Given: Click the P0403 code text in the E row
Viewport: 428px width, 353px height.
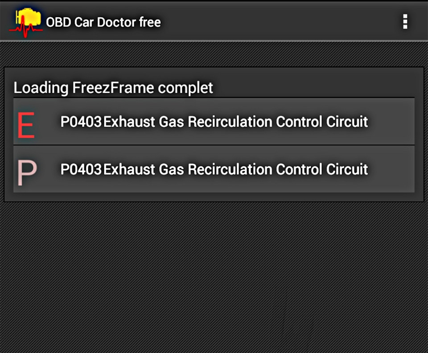Looking at the screenshot, I should coord(81,122).
